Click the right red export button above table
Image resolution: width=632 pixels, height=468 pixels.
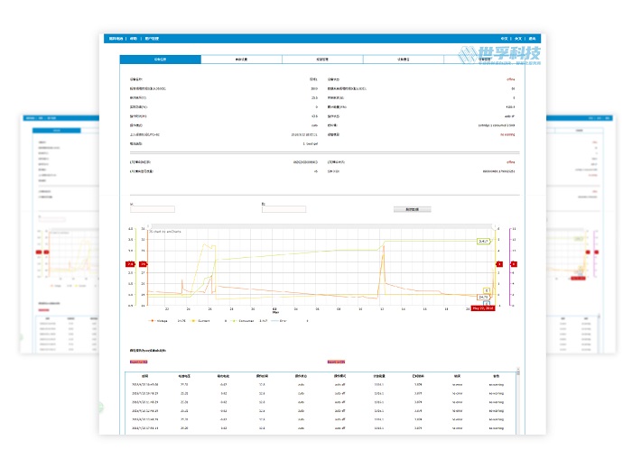point(335,361)
